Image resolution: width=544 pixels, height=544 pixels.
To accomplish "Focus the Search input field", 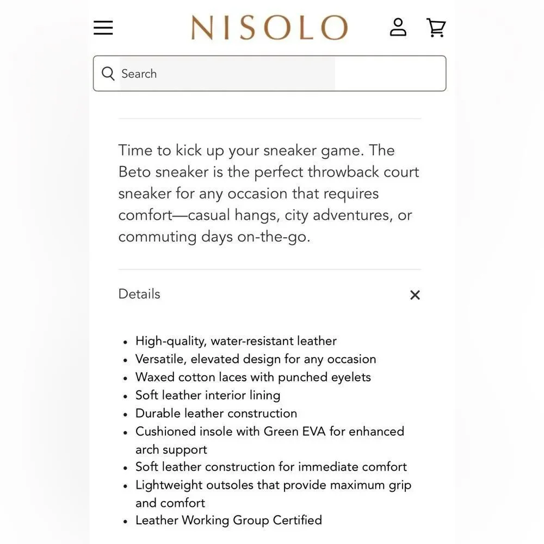I will 270,73.
